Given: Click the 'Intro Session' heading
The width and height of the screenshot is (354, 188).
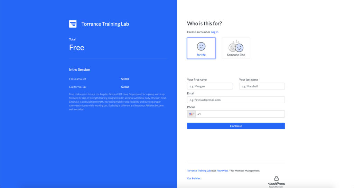Looking at the screenshot, I should [80, 69].
